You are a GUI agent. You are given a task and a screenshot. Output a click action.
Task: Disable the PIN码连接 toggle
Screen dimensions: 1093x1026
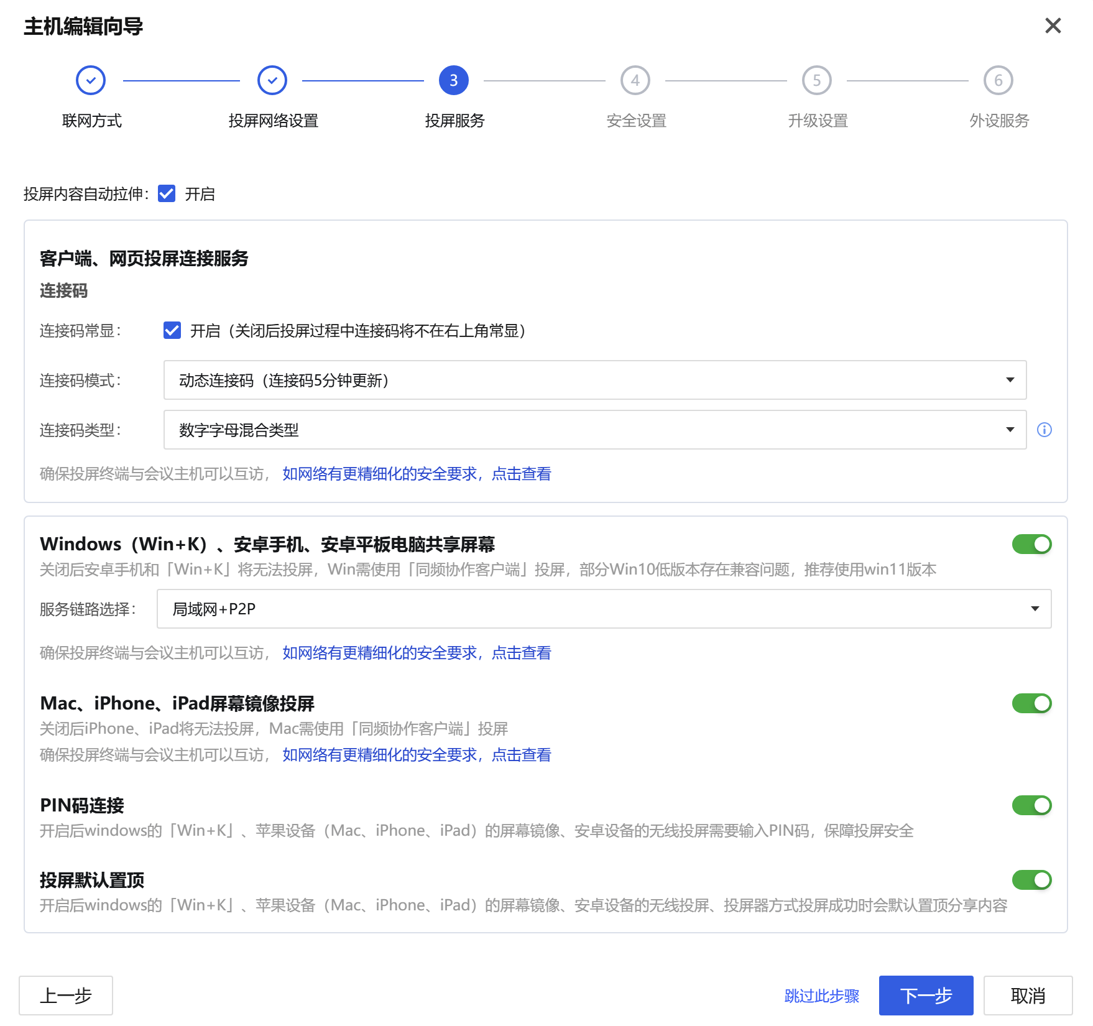point(1031,805)
